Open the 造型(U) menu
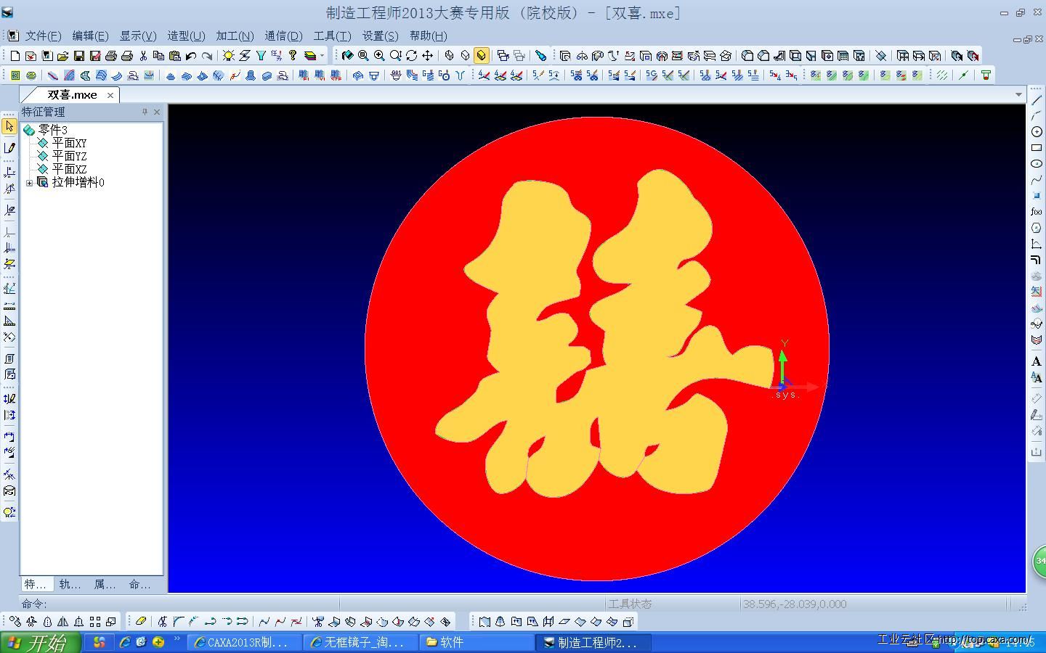Viewport: 1046px width, 653px height. point(186,36)
